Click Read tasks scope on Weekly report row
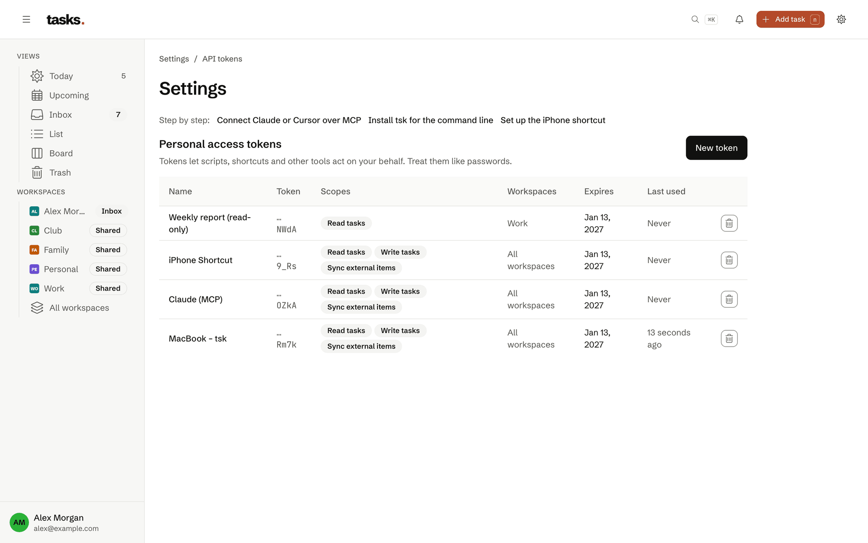Screen dimensions: 868x543 click(346, 223)
